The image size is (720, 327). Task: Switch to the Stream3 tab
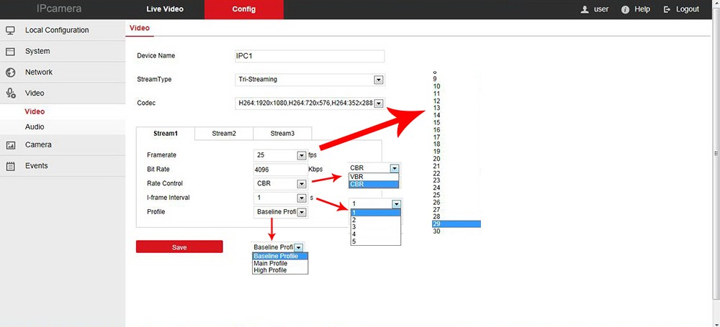(x=282, y=133)
